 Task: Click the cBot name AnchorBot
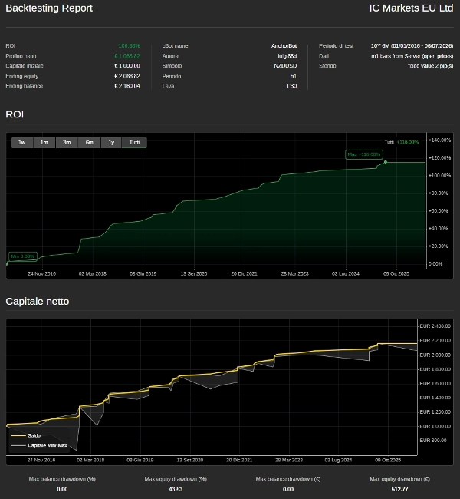pyautogui.click(x=284, y=46)
